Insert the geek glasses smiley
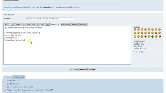 [156, 37]
